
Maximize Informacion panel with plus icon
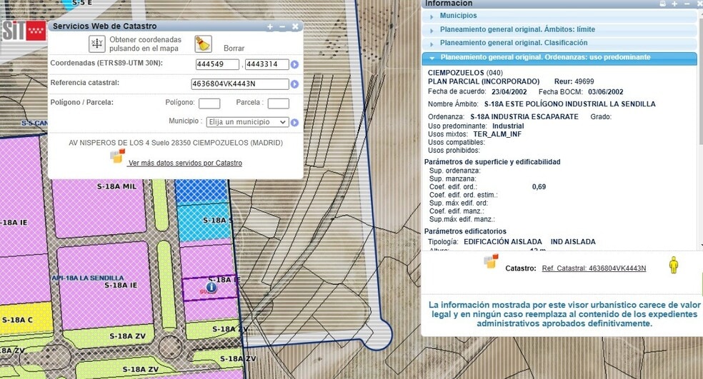coord(674,4)
